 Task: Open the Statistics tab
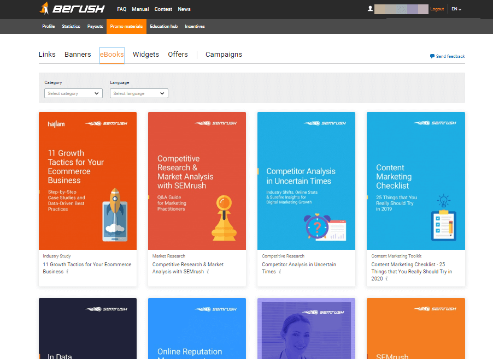[x=71, y=26]
